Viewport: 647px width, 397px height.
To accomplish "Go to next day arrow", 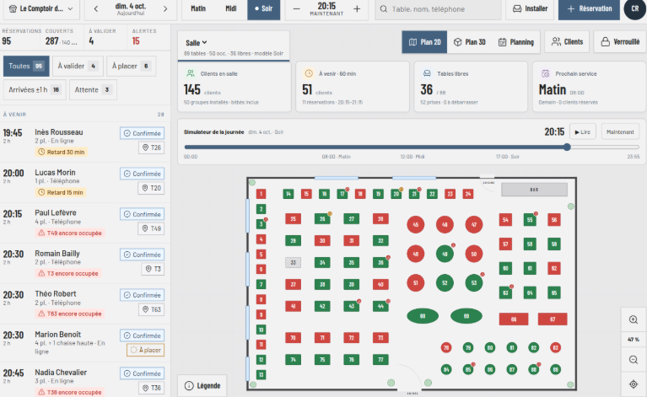I will 165,8.
